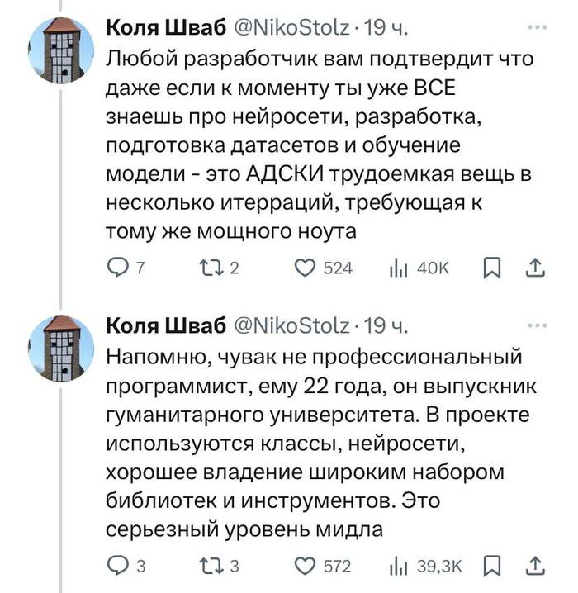
Task: Like the second tweet with 572 likes
Action: click(x=307, y=566)
